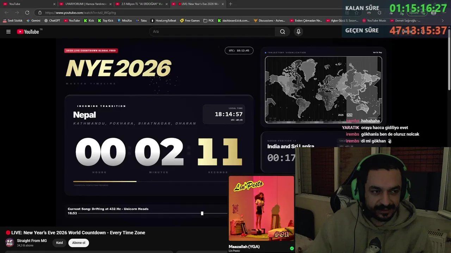
Task: Open the ChatGPT bookmark
Action: tap(52, 21)
